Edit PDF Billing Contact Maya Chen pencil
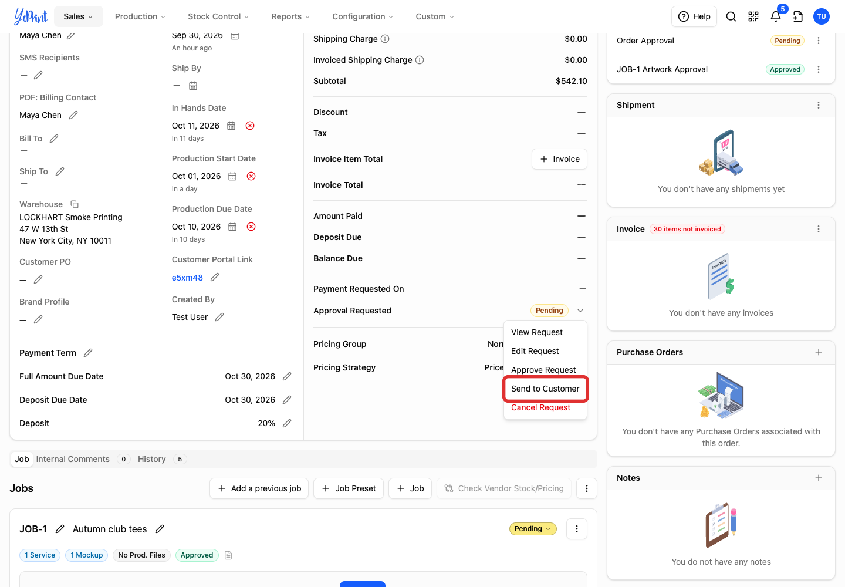 click(x=73, y=115)
